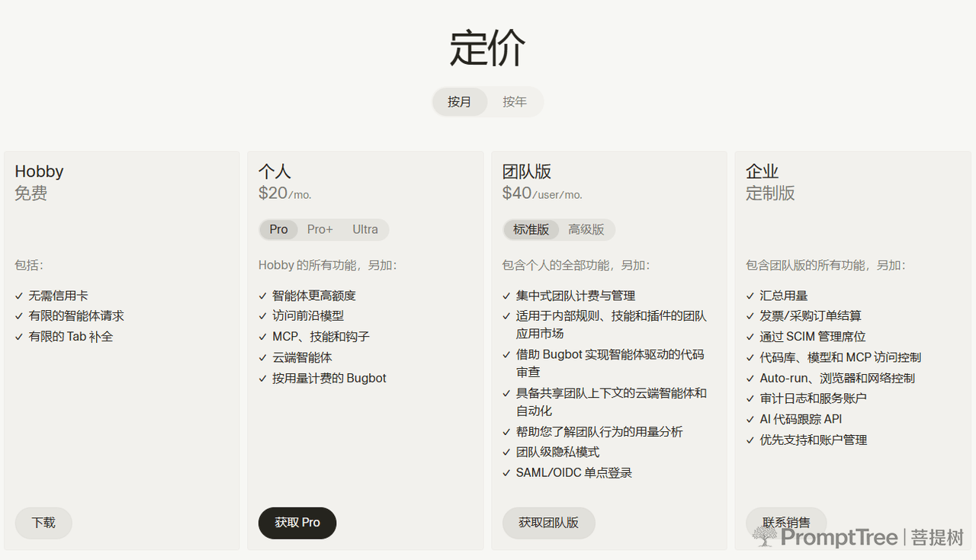Click the 联系销售 button in the 企业 card

[x=786, y=523]
